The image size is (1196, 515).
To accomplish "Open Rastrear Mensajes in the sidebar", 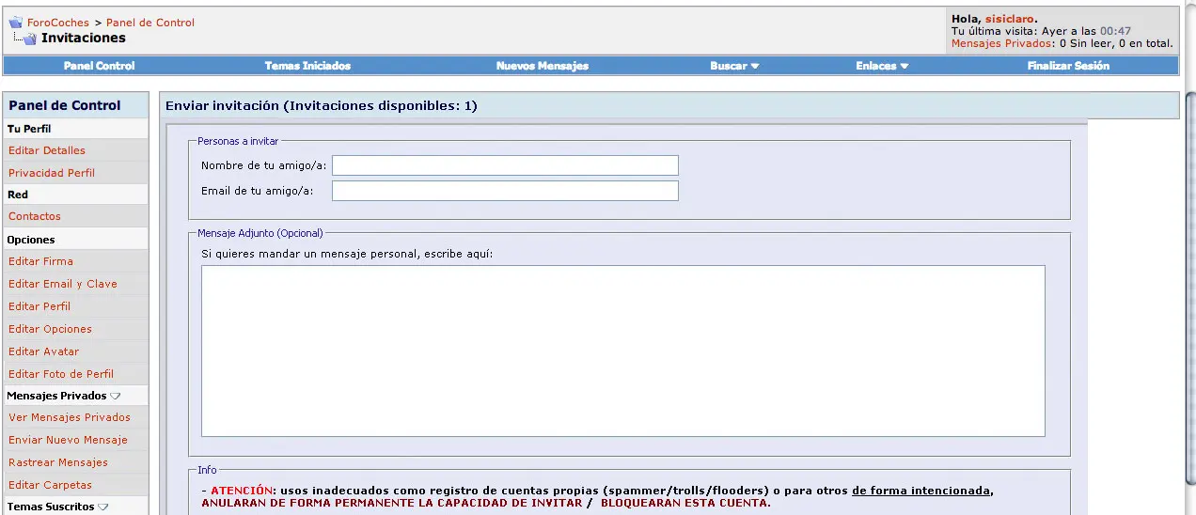I will [x=58, y=462].
